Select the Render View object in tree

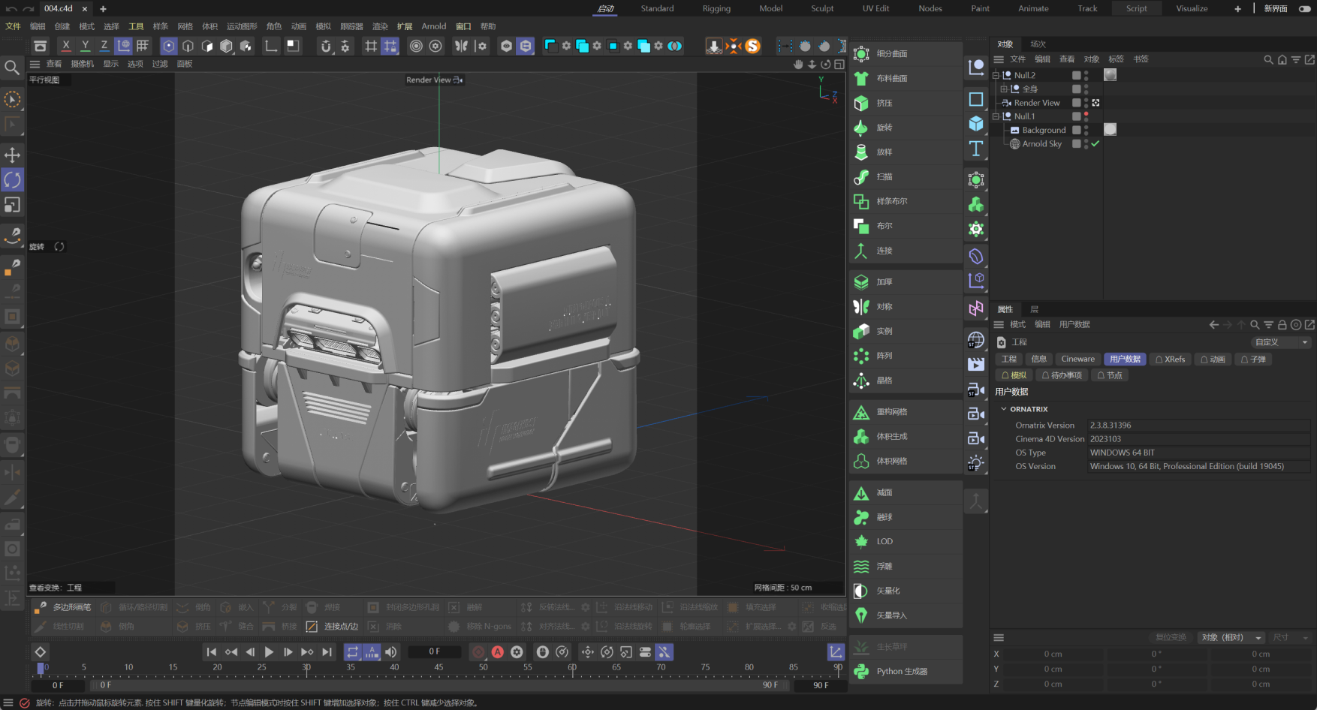pyautogui.click(x=1037, y=103)
